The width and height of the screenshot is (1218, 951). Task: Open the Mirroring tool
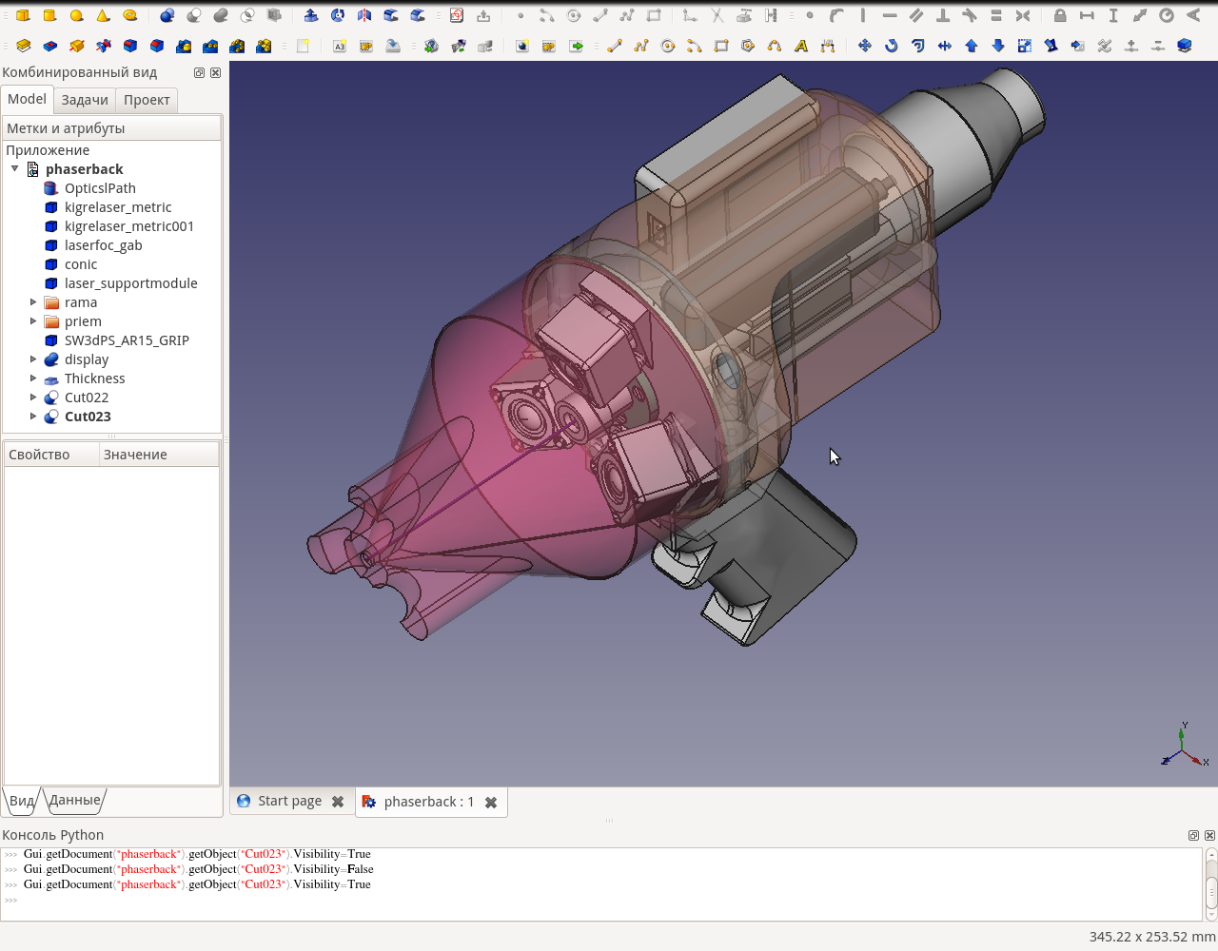pyautogui.click(x=363, y=14)
